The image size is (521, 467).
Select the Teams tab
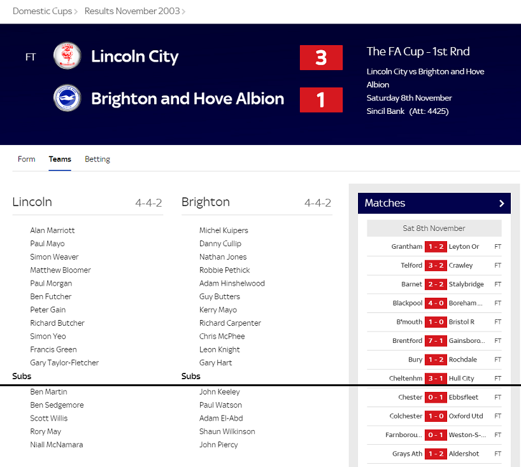[60, 159]
